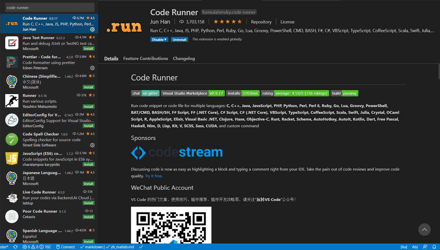Click the download count 3,703,158
Screen dimensions: 440x250
[192, 22]
